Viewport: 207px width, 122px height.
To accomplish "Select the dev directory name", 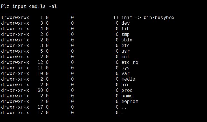I will [125, 23].
